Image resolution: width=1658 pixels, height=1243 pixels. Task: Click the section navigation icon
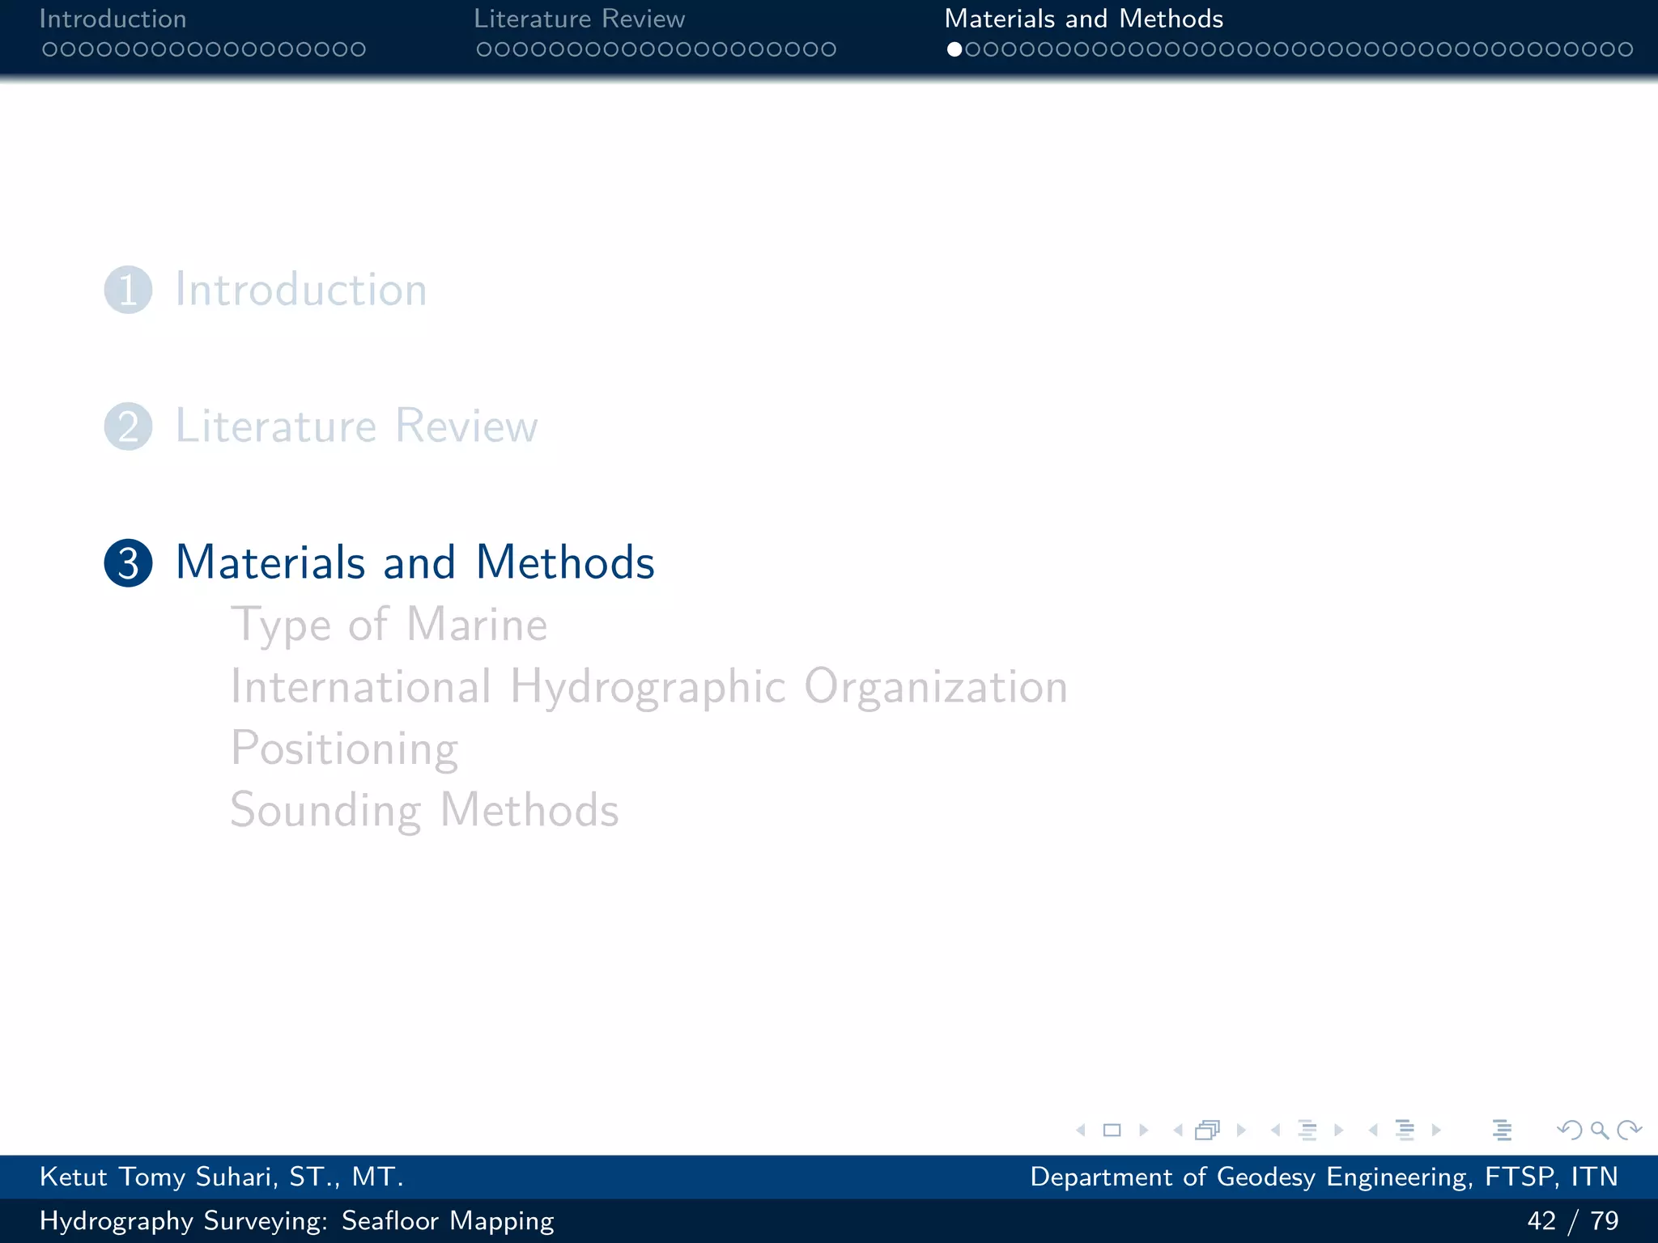[1405, 1130]
